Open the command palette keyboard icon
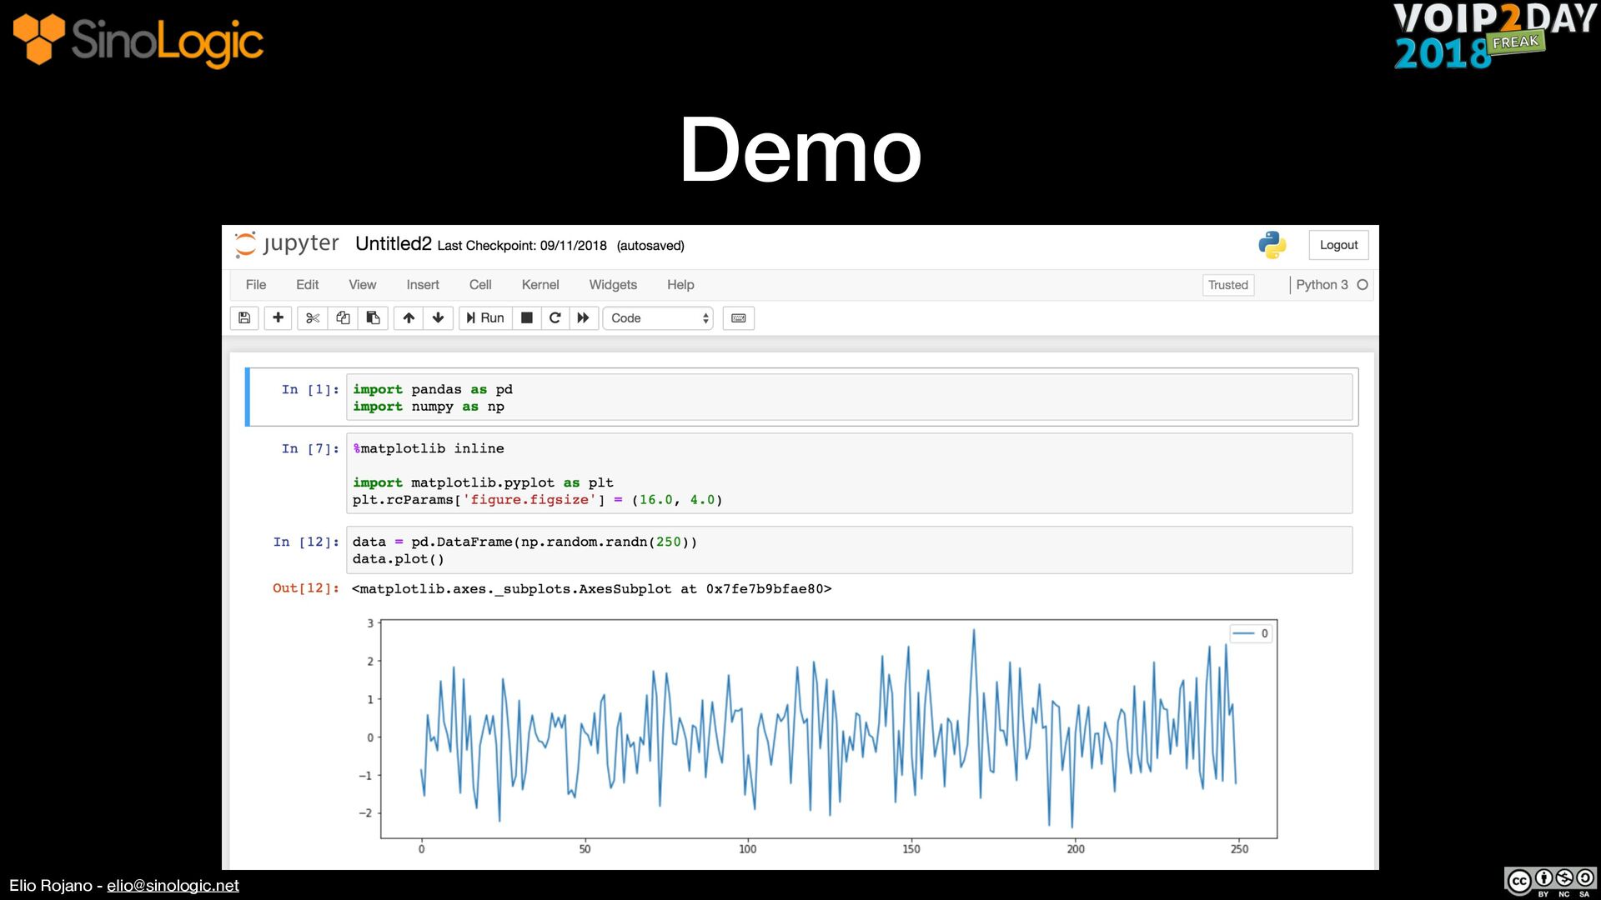 (x=738, y=317)
